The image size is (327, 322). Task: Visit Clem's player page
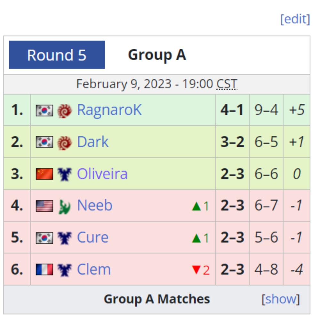coord(94,269)
